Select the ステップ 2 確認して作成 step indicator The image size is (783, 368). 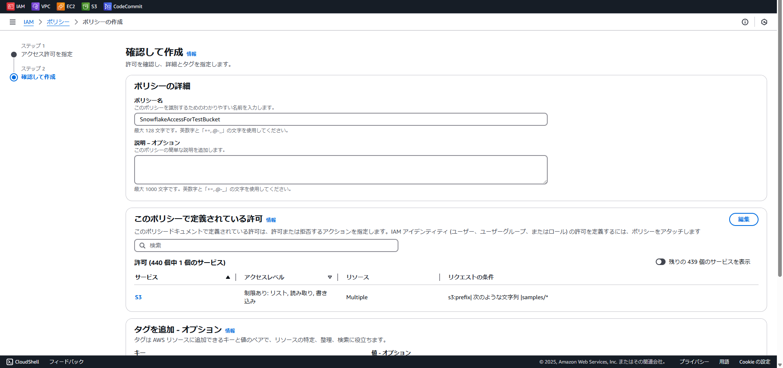click(x=14, y=77)
